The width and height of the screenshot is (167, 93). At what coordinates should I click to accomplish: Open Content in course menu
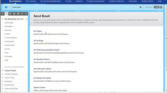click(7, 34)
